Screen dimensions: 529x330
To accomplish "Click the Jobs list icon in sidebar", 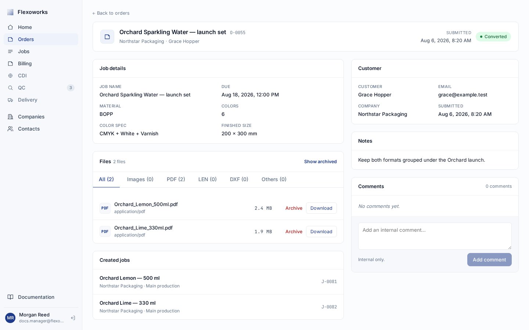I will click(x=10, y=51).
